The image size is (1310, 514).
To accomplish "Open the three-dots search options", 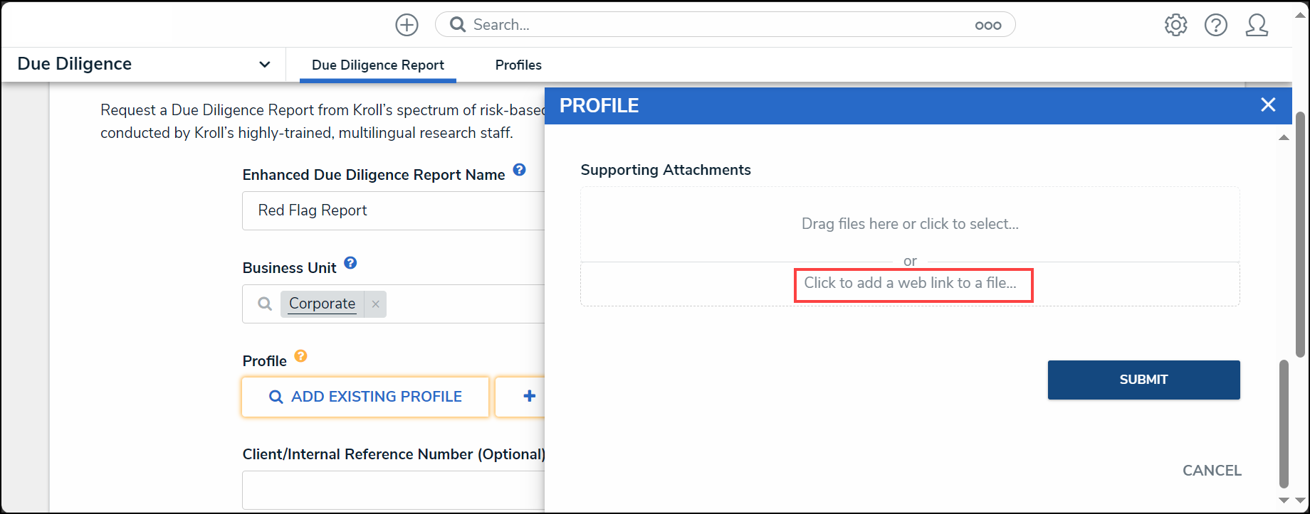I will [x=988, y=26].
